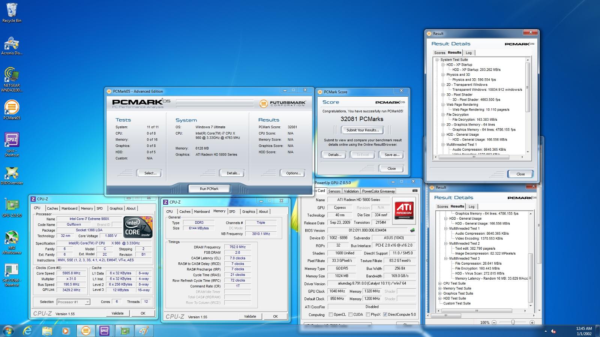Open SPD tab in Memory CPU-Z window
This screenshot has width=600, height=337.
pyautogui.click(x=232, y=211)
